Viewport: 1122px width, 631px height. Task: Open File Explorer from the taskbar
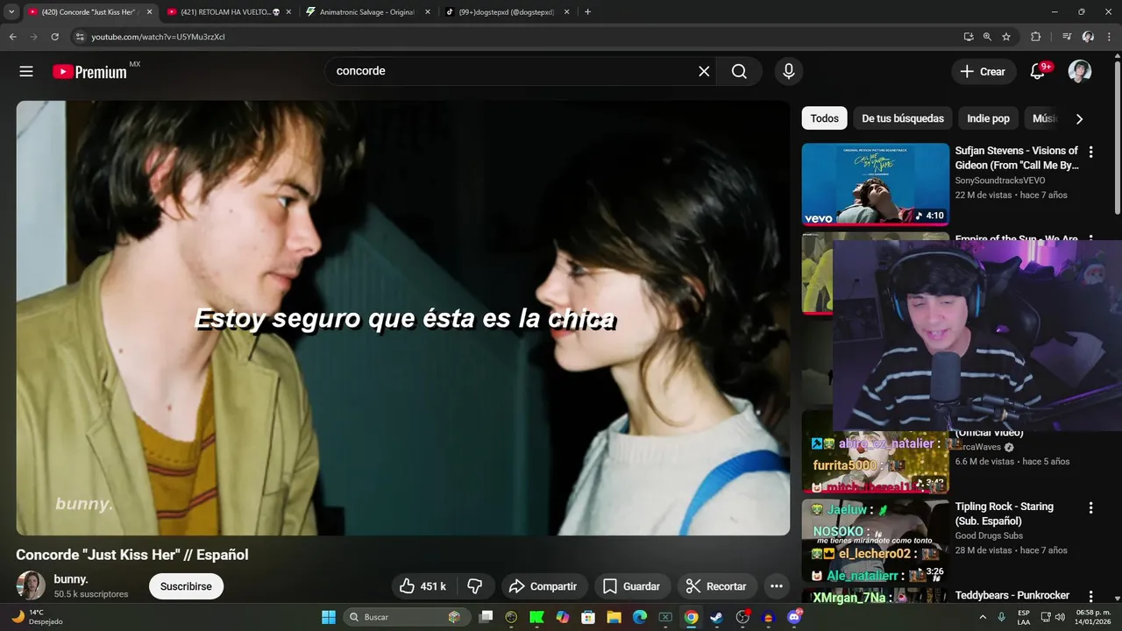pos(614,617)
